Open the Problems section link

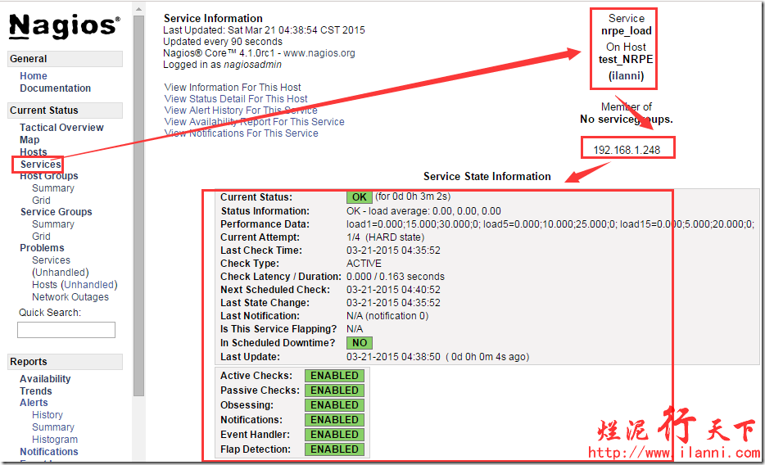point(42,248)
